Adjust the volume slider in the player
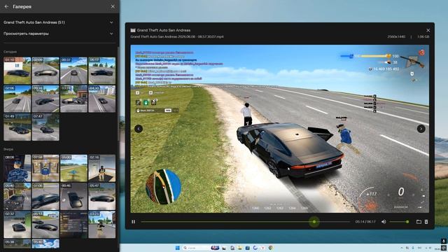The width and height of the screenshot is (448, 252). [399, 222]
